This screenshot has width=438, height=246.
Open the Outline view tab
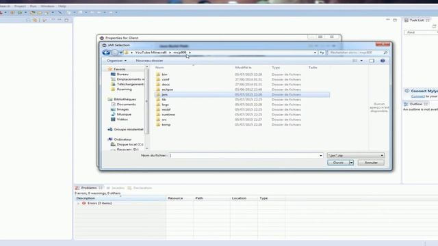tap(415, 104)
